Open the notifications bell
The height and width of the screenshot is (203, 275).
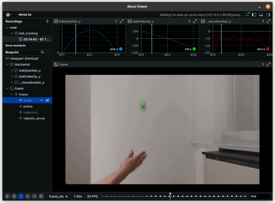point(247,15)
